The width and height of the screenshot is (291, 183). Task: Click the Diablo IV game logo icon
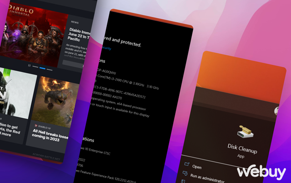35,124
